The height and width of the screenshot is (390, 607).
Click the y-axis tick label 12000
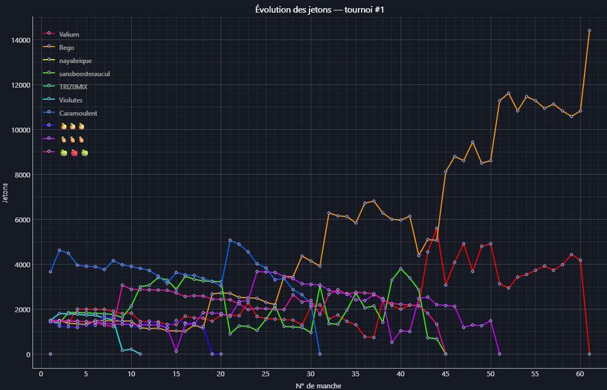tap(21, 85)
